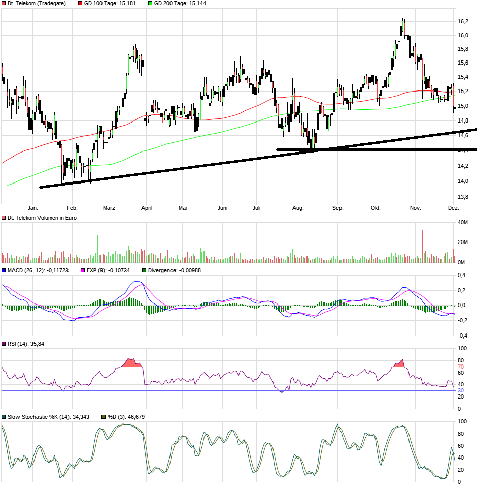The height and width of the screenshot is (487, 477).
Task: Click the 0,4 MACD axis value
Action: point(461,275)
